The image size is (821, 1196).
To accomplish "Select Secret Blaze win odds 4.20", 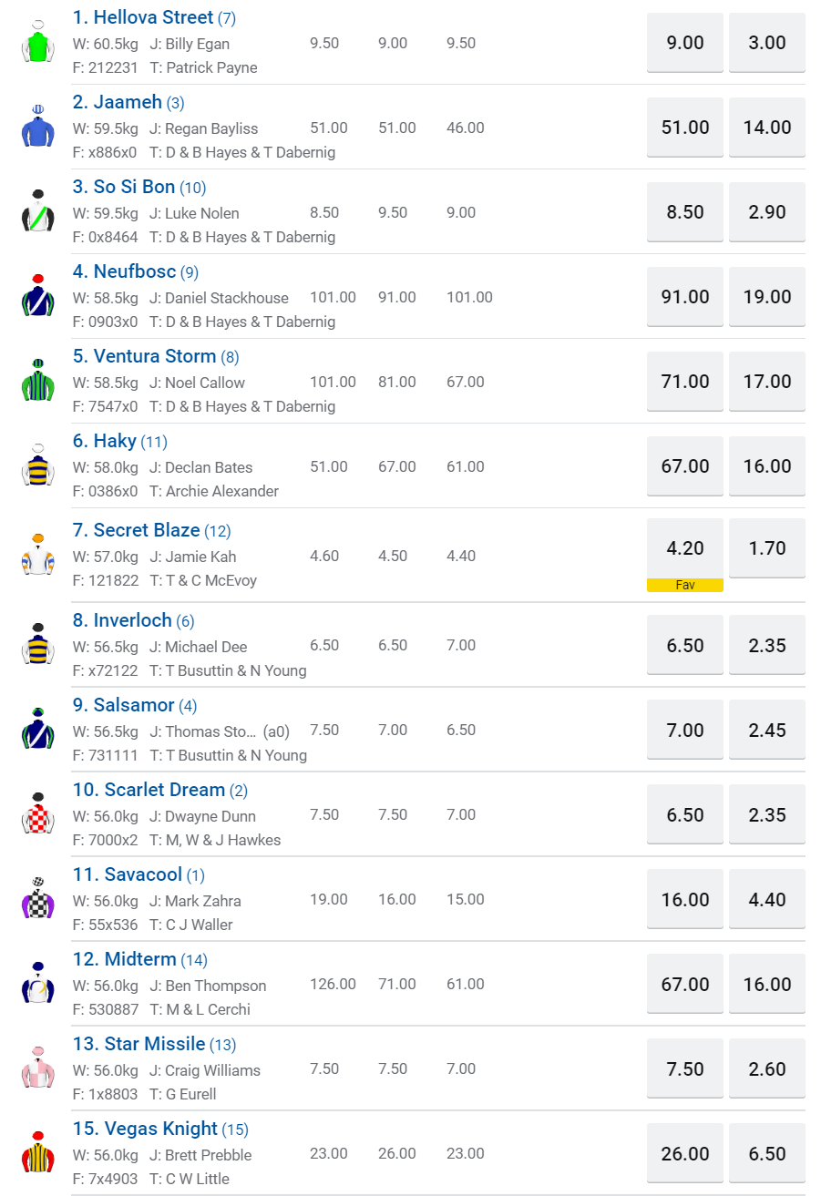I will (684, 548).
